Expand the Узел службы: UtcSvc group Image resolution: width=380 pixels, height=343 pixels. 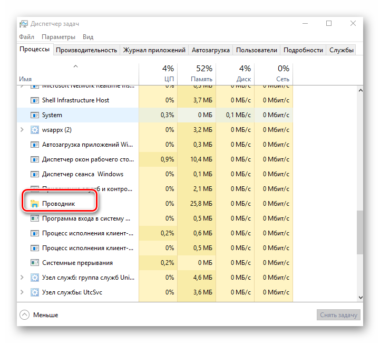22,292
